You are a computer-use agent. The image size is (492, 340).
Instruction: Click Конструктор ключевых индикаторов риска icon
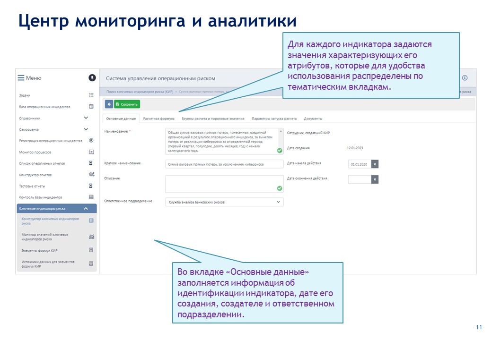tap(91, 221)
